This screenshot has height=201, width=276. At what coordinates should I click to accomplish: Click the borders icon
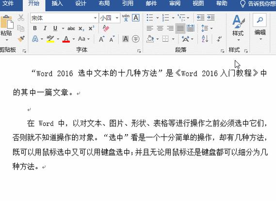[165, 39]
